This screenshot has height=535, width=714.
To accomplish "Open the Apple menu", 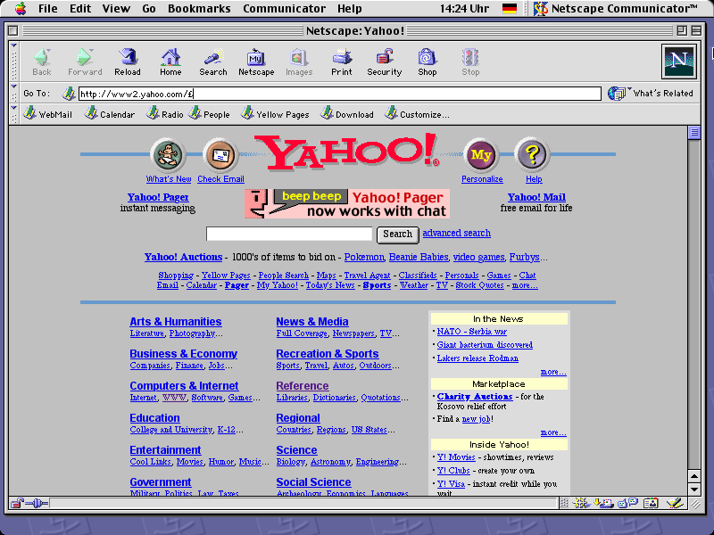I will (21, 8).
